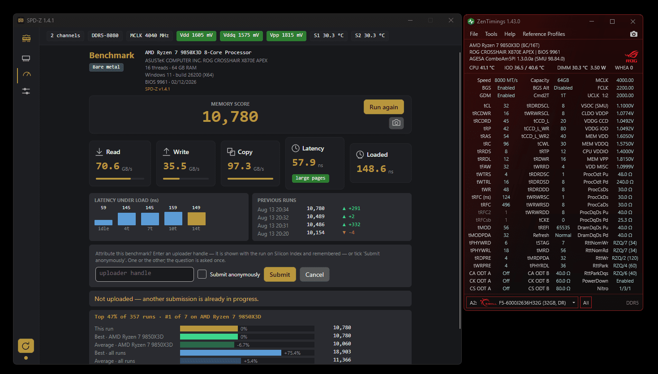
Task: Click the SPD-Z vertical scrollbar
Action: tap(460, 190)
